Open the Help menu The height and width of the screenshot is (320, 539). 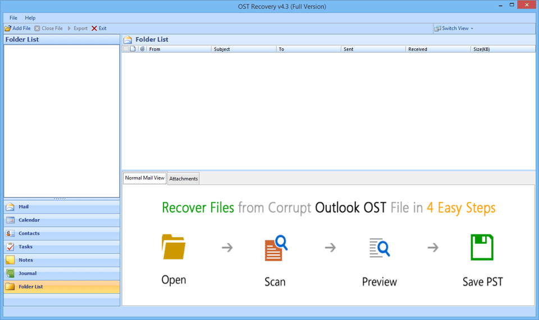(x=30, y=18)
